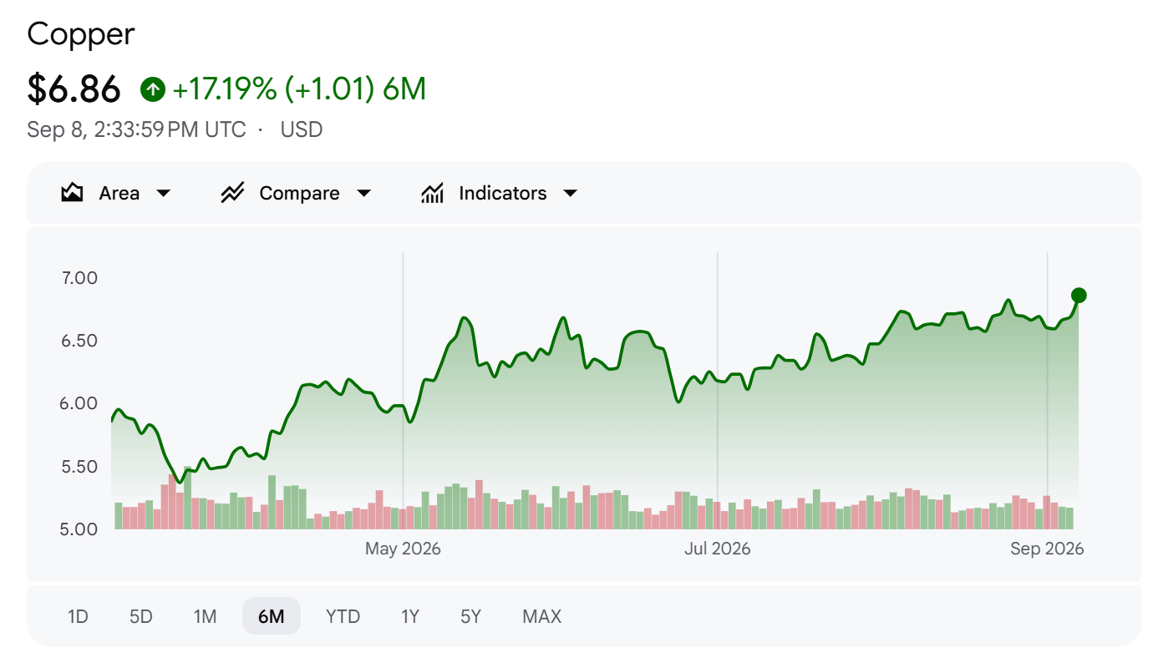Click the Sep 2026 axis label
Viewport: 1158px width, 663px height.
pos(1047,549)
